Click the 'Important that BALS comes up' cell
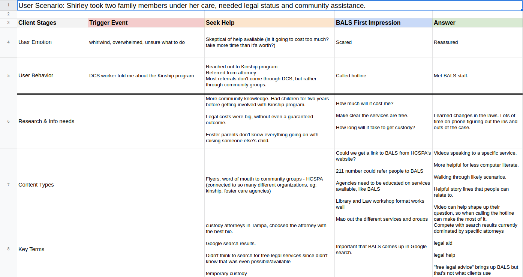Screen dimensions: 523x277 tap(384, 249)
